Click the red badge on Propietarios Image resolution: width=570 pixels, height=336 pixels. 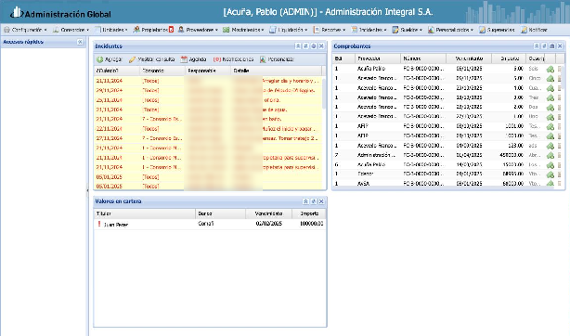(171, 30)
